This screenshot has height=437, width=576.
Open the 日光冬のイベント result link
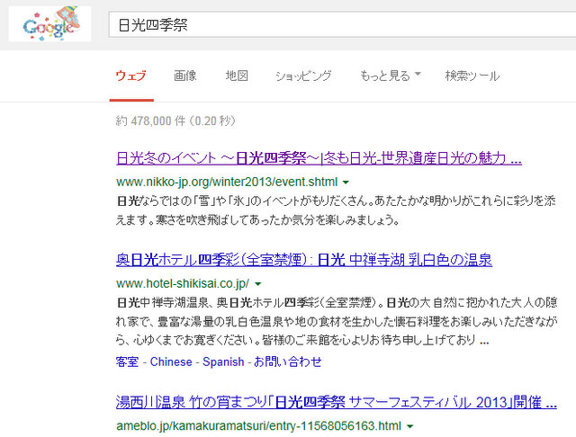pos(319,159)
